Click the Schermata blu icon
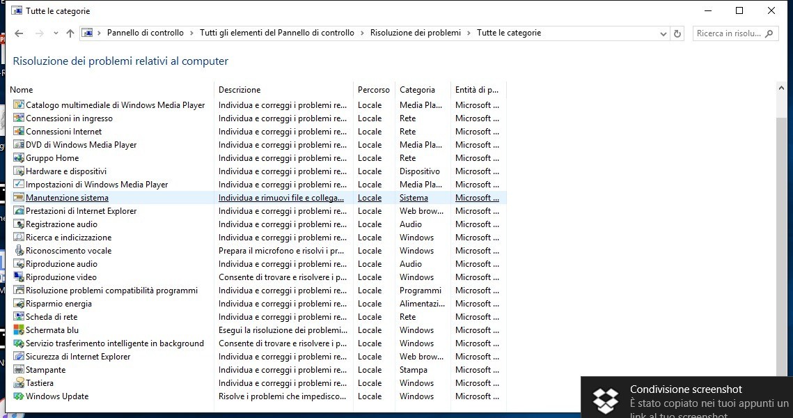This screenshot has width=793, height=418. pyautogui.click(x=19, y=330)
